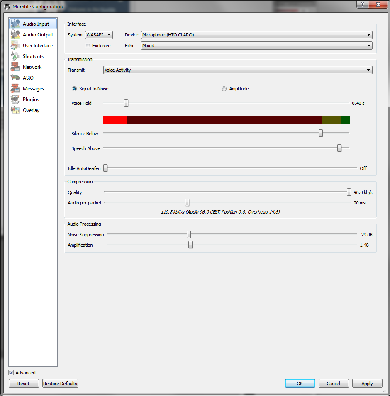Select the Messages settings page
This screenshot has height=396, width=390.
(x=33, y=89)
